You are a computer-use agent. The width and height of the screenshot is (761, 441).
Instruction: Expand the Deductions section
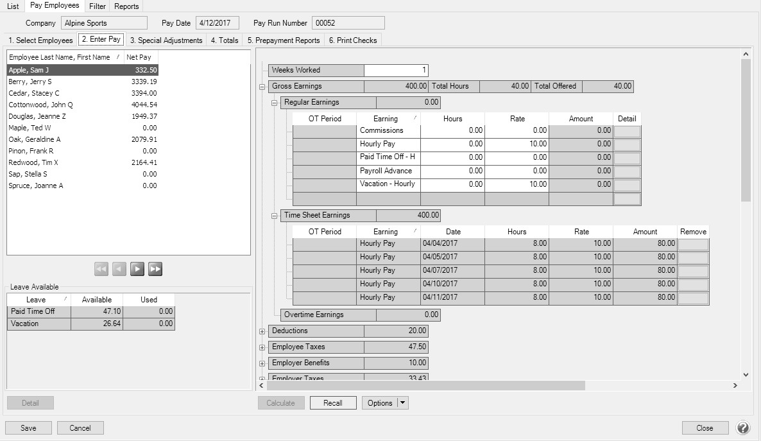(262, 332)
